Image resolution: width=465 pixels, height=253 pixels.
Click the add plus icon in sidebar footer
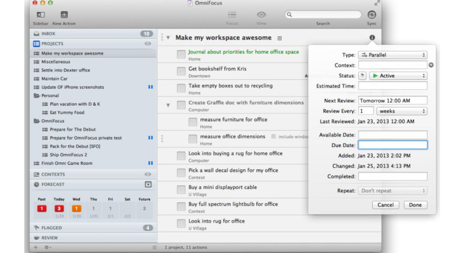(x=36, y=247)
